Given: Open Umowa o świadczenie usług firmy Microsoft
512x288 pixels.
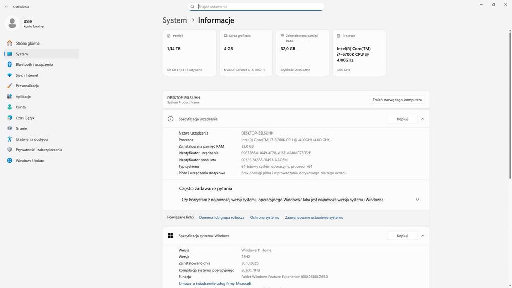Looking at the screenshot, I should pyautogui.click(x=215, y=284).
